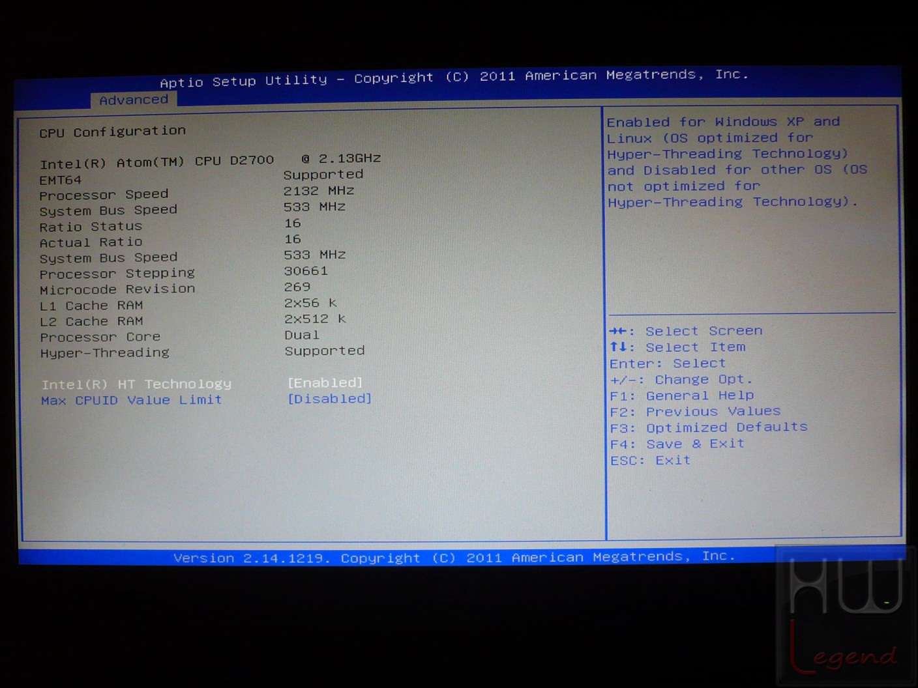Click the F1: General Help hint
The width and height of the screenshot is (918, 688).
pyautogui.click(x=682, y=395)
